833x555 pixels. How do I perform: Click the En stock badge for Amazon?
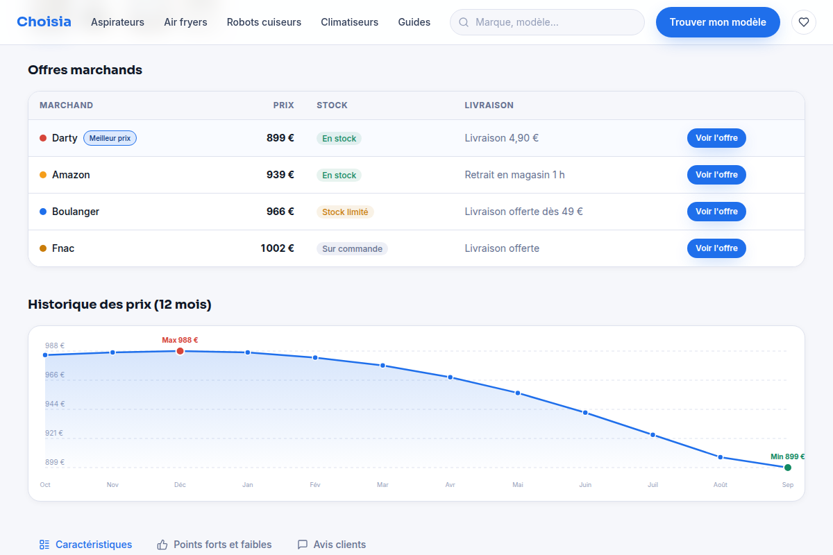click(x=339, y=176)
